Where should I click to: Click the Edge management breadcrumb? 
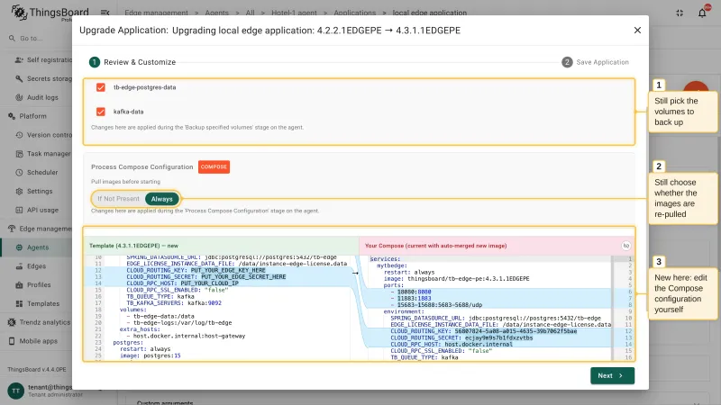(156, 13)
